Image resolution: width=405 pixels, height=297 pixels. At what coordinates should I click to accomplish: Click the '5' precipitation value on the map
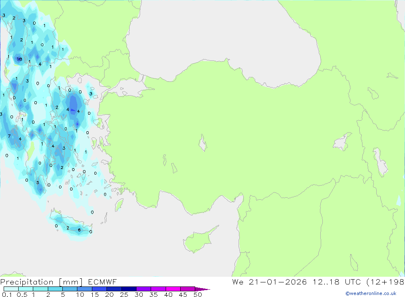pos(38,182)
